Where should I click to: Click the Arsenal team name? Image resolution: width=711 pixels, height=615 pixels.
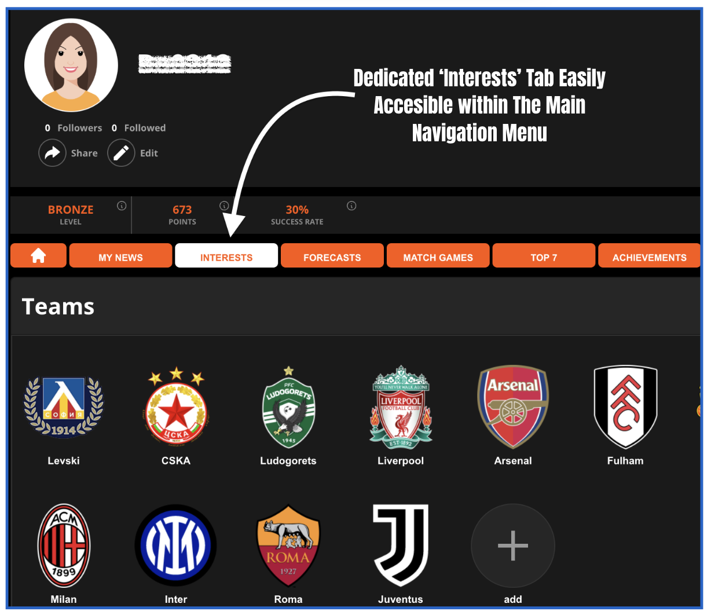click(513, 461)
